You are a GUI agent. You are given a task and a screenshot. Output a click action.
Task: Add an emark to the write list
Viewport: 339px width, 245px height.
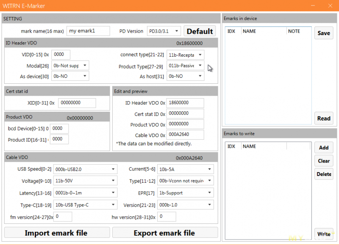[324, 148]
